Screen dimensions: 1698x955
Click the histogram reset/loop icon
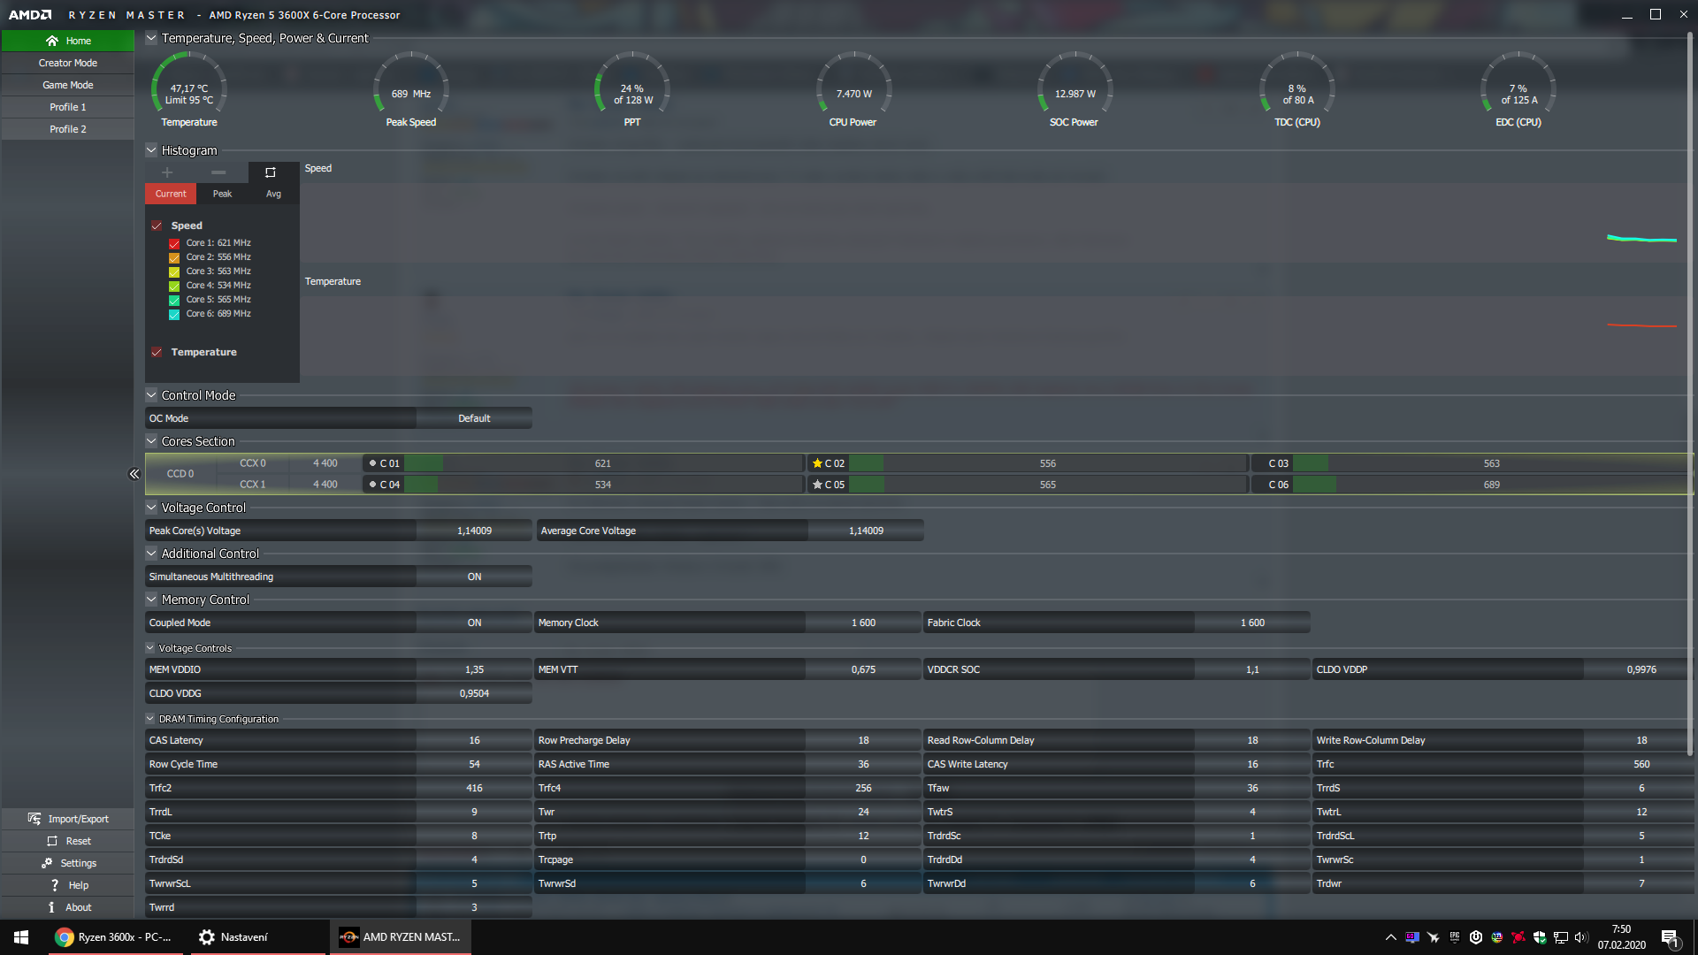point(271,172)
